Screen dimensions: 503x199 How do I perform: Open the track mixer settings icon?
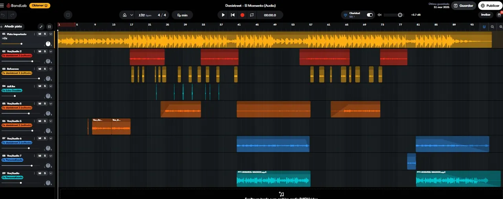(50, 27)
